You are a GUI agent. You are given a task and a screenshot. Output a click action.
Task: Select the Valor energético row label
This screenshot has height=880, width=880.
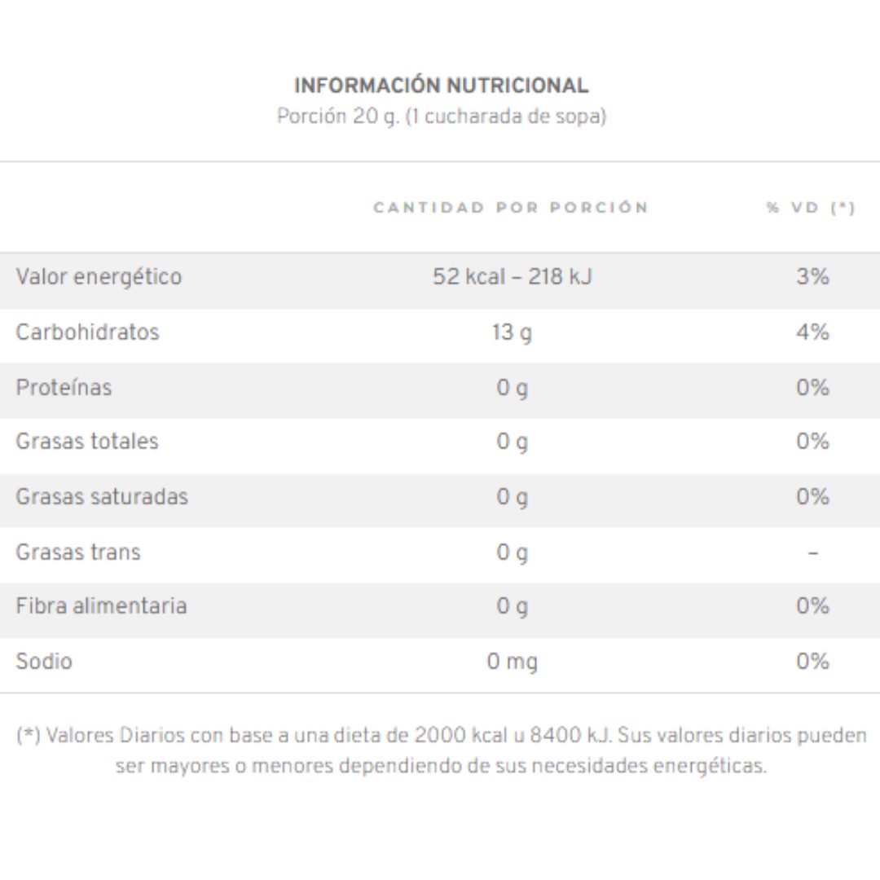pyautogui.click(x=99, y=277)
